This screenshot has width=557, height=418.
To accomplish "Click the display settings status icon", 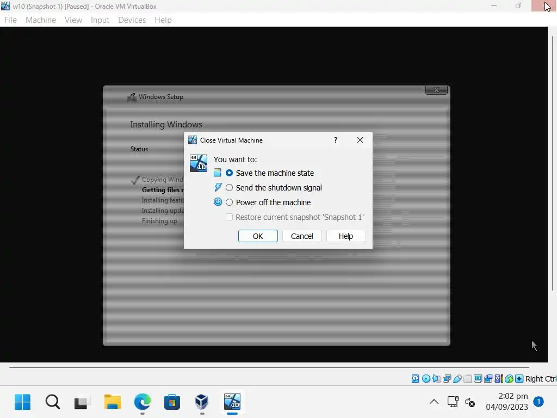I will pos(478,379).
